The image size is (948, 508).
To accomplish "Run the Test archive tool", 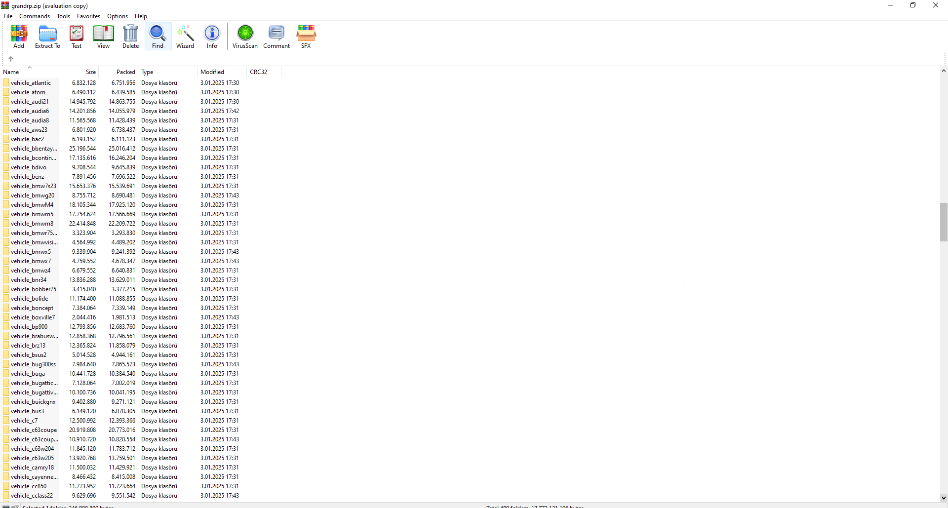I will tap(77, 37).
